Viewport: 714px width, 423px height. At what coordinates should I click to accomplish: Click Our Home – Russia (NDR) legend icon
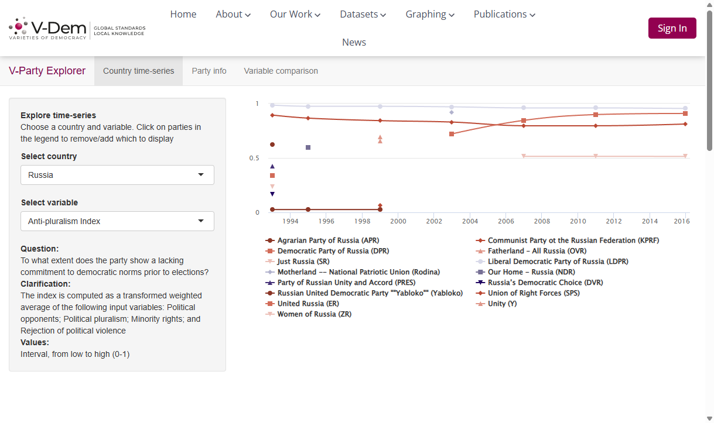pos(480,272)
